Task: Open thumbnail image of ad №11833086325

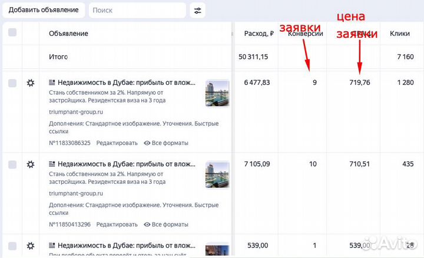Action: (x=217, y=94)
